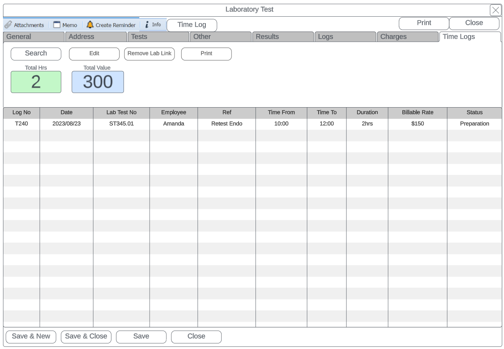
Task: Select the Results tab
Action: pos(283,37)
